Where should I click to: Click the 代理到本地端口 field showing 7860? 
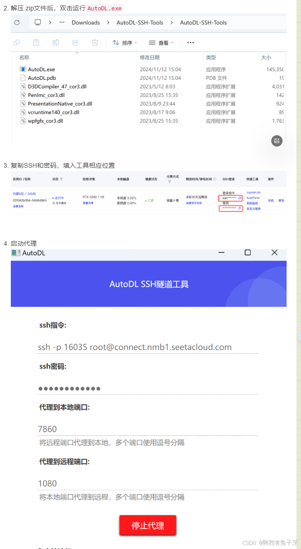point(148,429)
